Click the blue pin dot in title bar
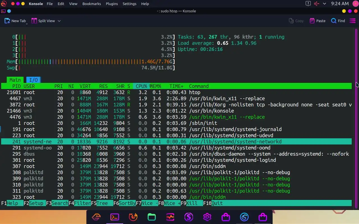 click(x=9, y=11)
